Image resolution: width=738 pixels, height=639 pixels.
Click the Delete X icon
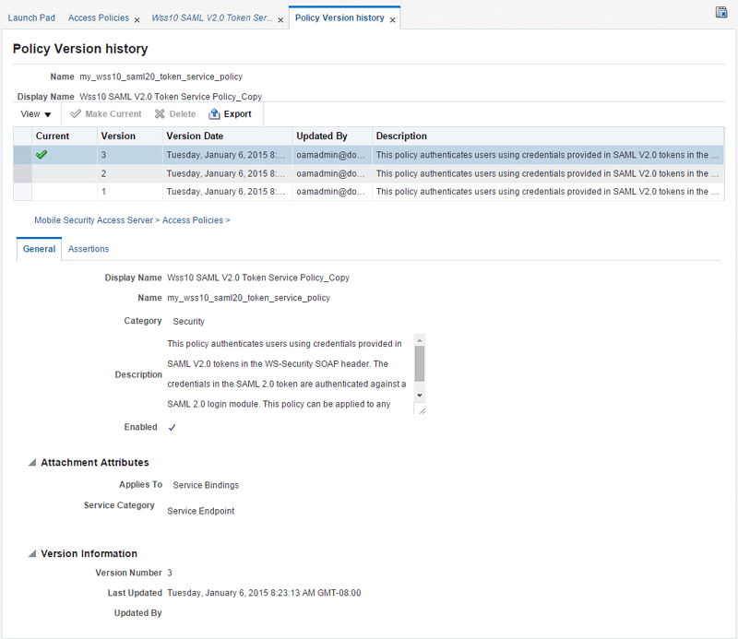pyautogui.click(x=160, y=113)
